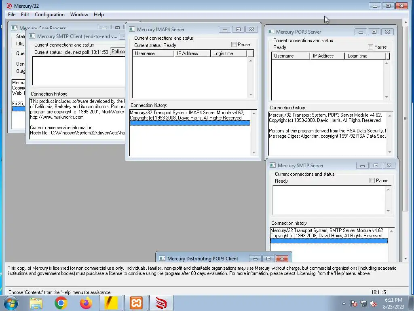Launch Google Chrome from the taskbar
414x311 pixels.
61,303
